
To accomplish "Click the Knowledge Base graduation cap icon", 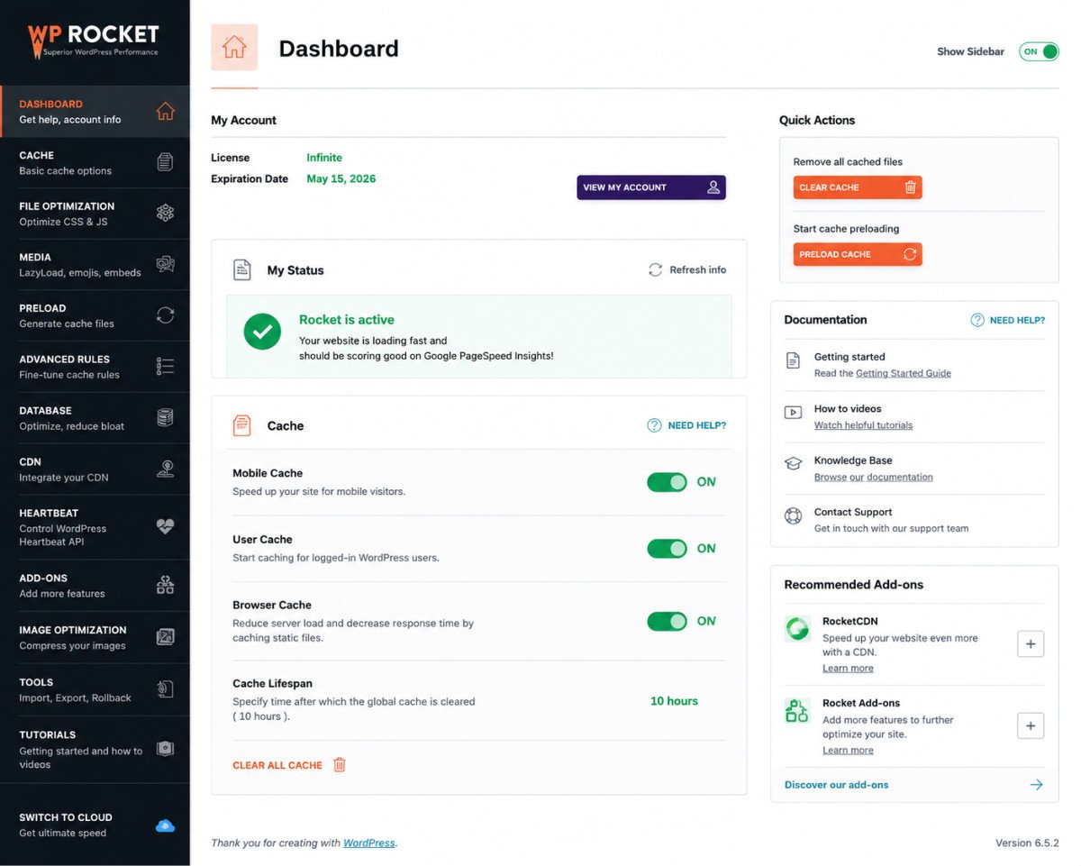I will click(793, 463).
